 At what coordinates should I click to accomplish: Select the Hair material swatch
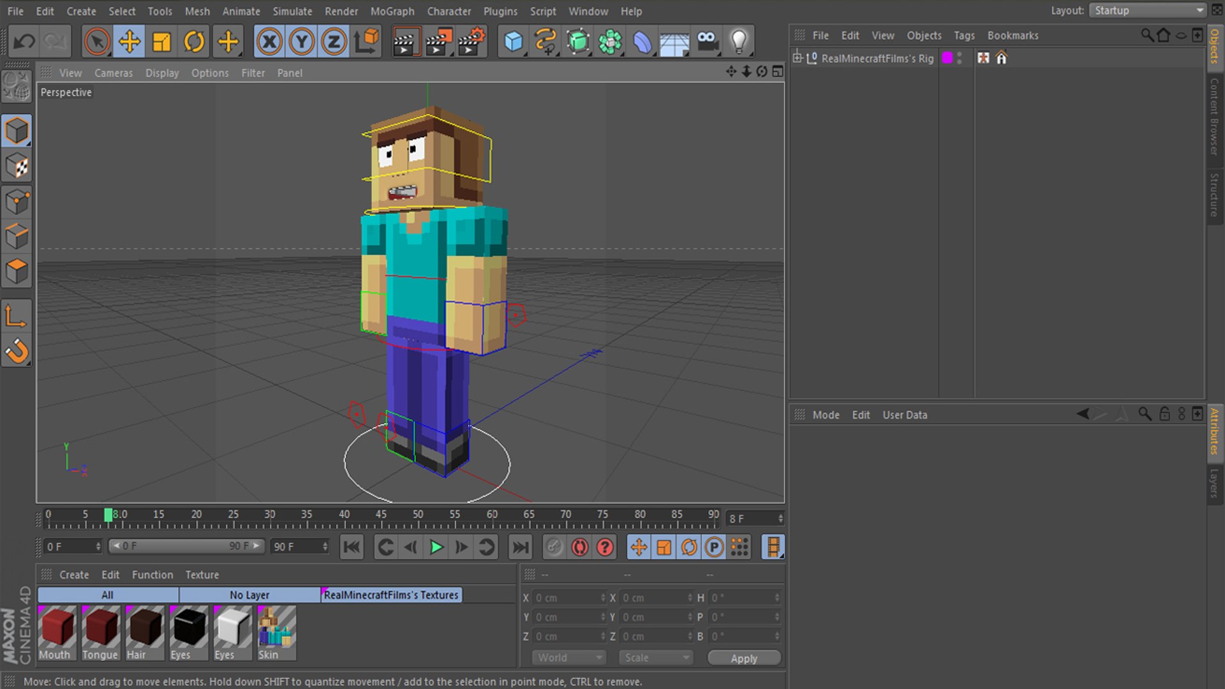coord(145,633)
